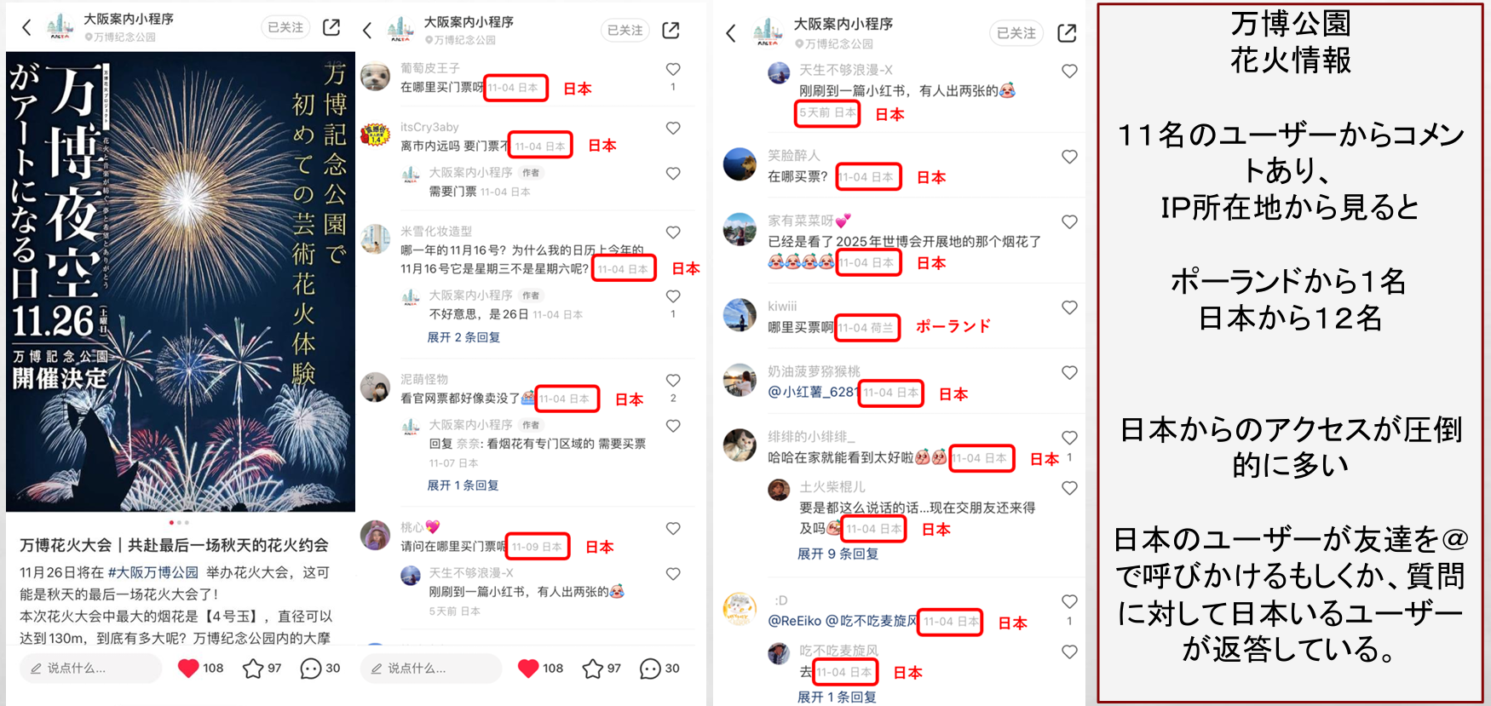
Task: Tap the share icon in the third panel header
Action: tap(1067, 32)
